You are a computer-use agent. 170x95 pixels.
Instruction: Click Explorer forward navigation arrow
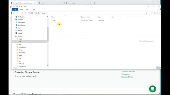(x=17, y=13)
